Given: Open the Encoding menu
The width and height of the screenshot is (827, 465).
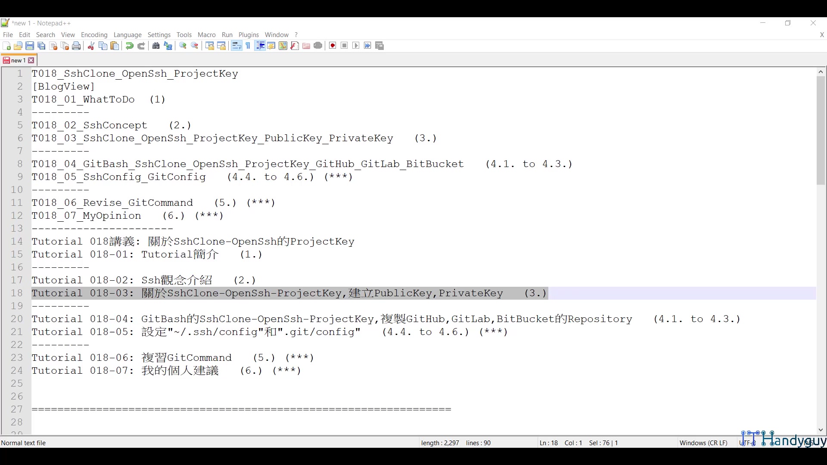Looking at the screenshot, I should [x=94, y=35].
